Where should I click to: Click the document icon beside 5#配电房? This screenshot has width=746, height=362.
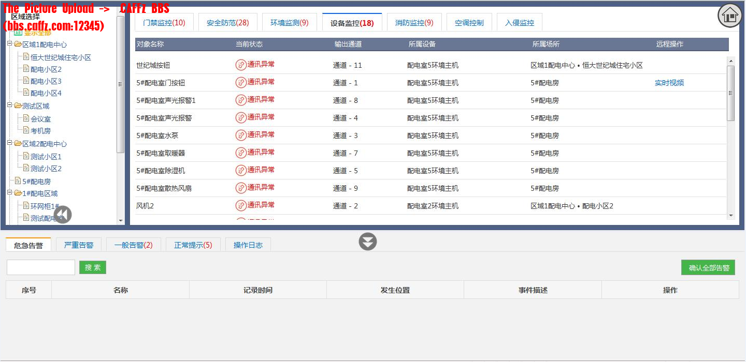(x=18, y=181)
